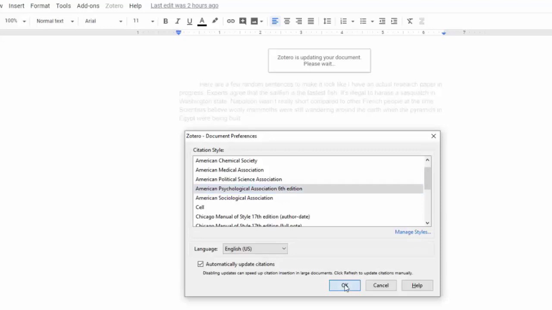Toggle bold formatting in the toolbar

click(166, 21)
